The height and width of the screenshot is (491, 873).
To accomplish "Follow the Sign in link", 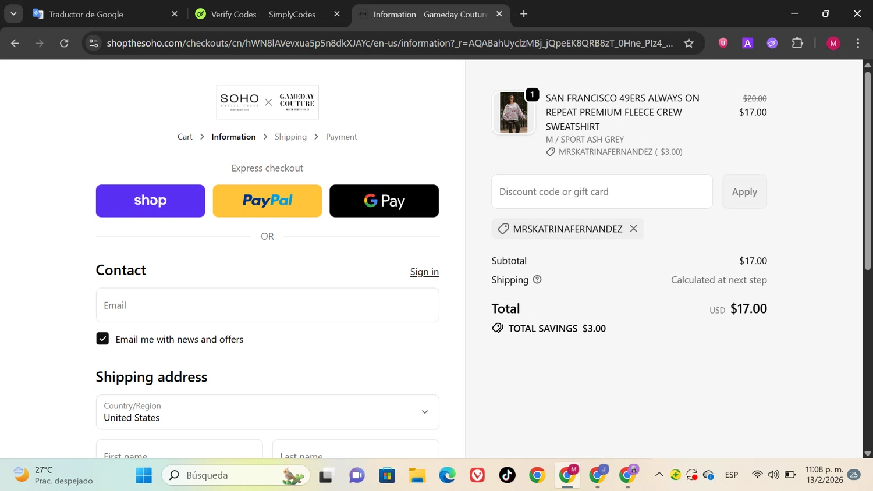I will pyautogui.click(x=424, y=272).
